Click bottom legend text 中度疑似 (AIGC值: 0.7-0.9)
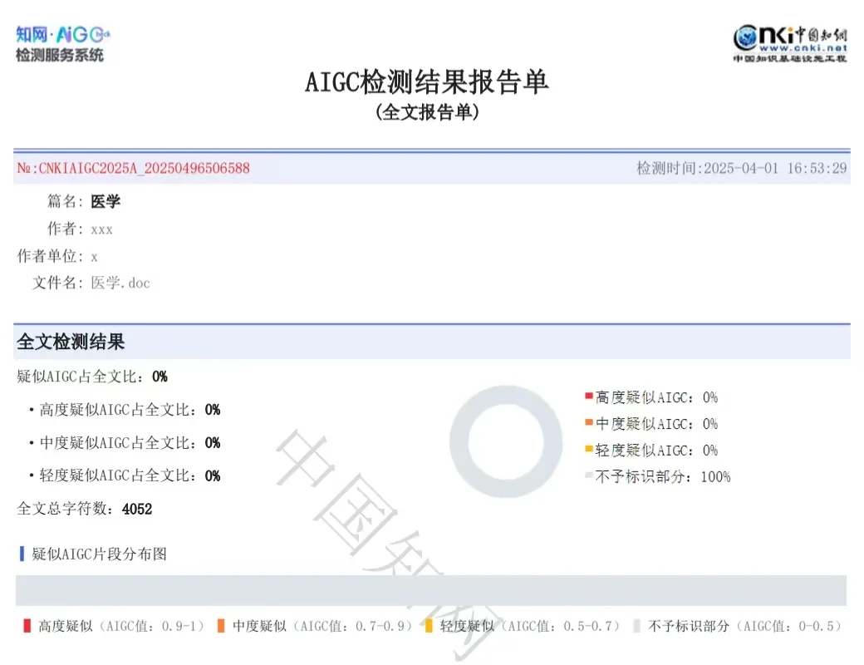The height and width of the screenshot is (665, 864). pyautogui.click(x=322, y=627)
